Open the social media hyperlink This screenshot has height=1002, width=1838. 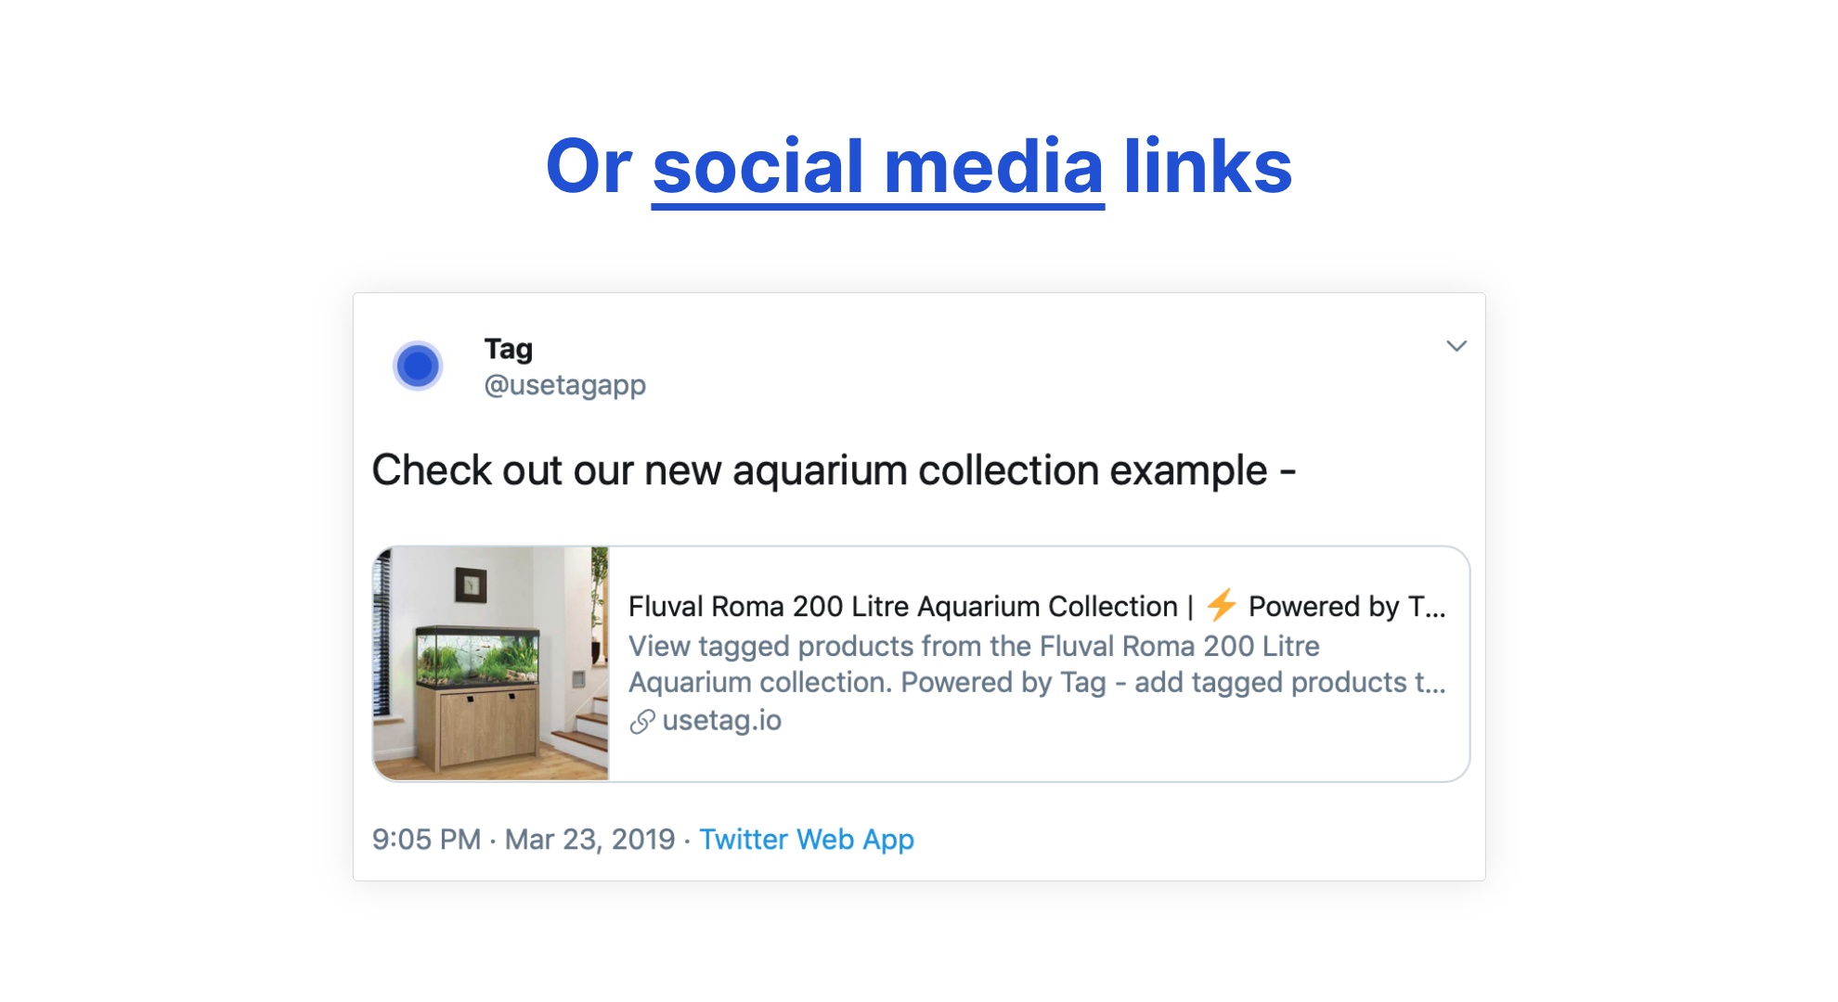click(x=876, y=167)
